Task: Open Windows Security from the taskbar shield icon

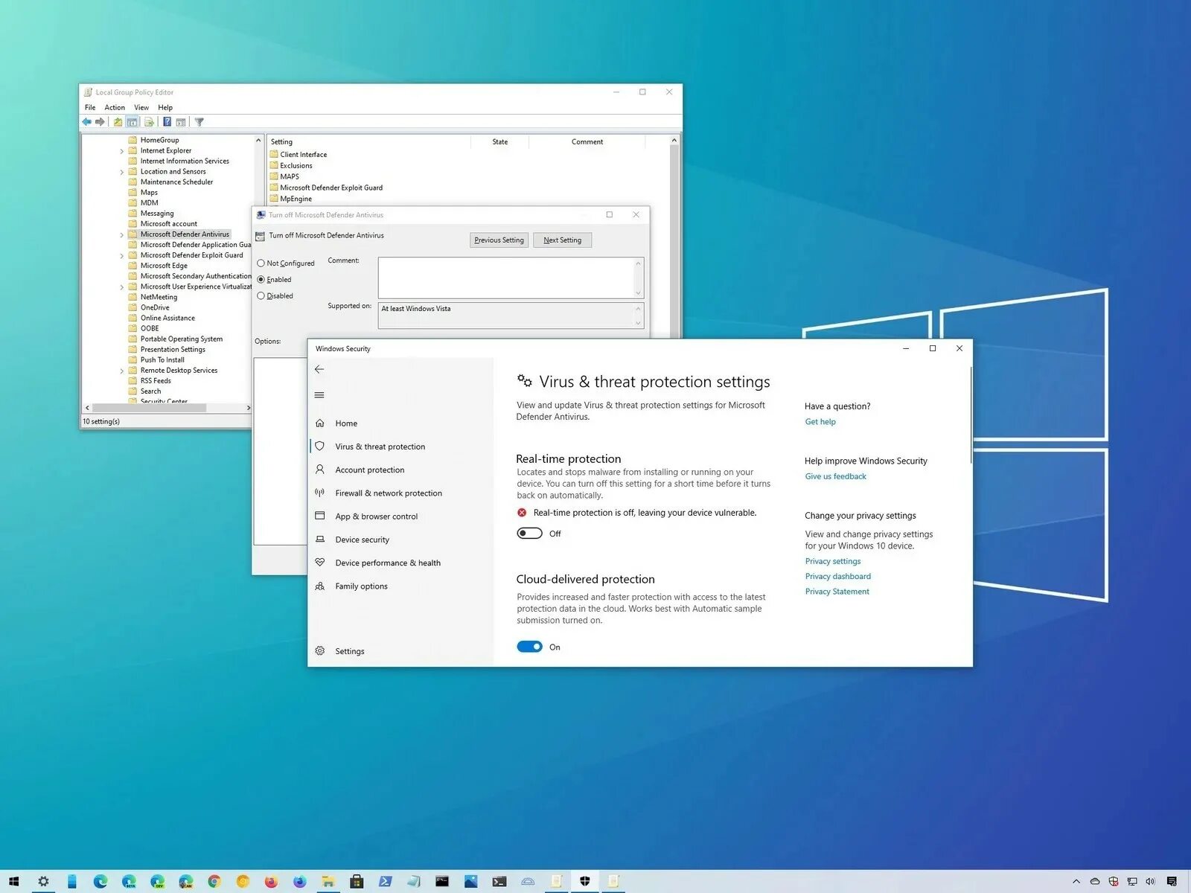Action: [x=585, y=882]
